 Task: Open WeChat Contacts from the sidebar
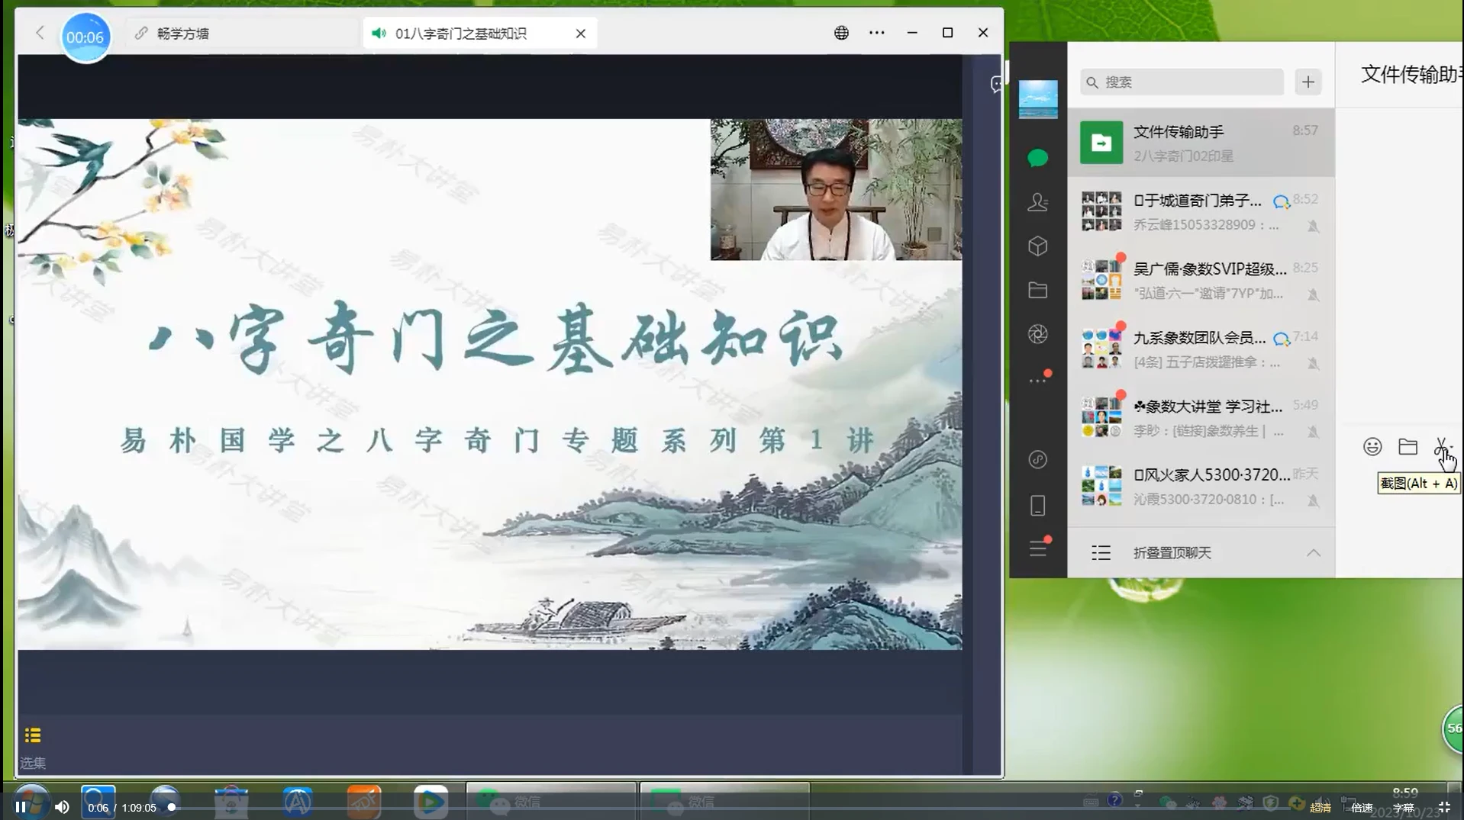point(1037,202)
